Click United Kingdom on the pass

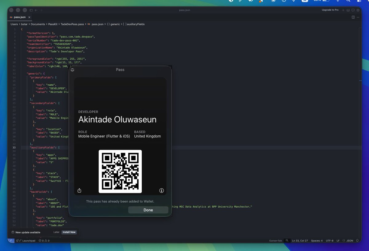tap(147, 136)
